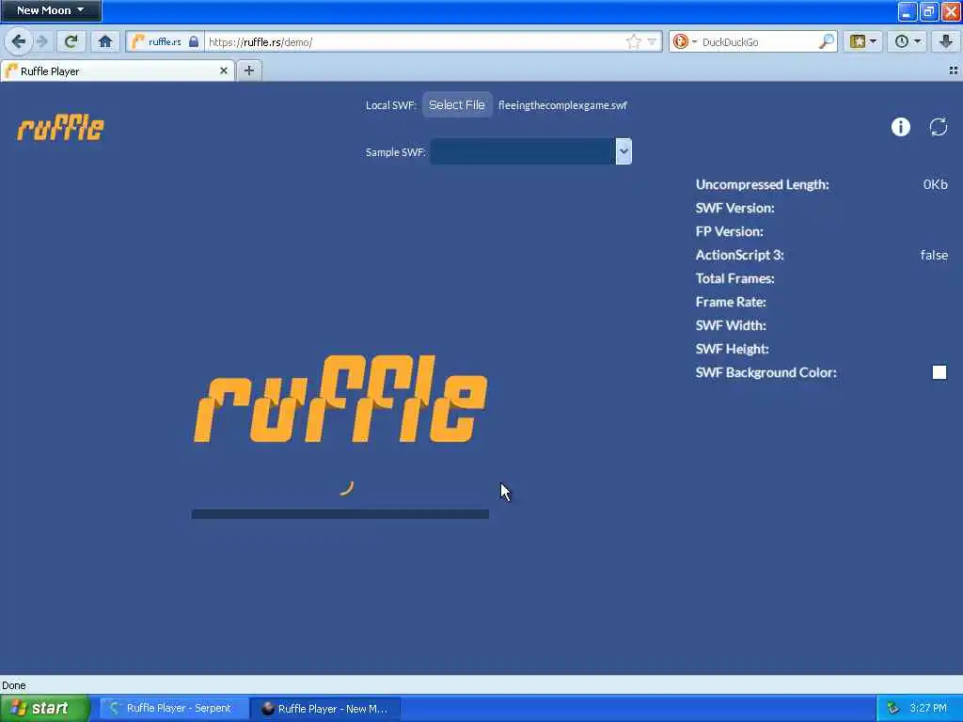The image size is (963, 722).
Task: Click the 0Kb value
Action: pos(936,184)
